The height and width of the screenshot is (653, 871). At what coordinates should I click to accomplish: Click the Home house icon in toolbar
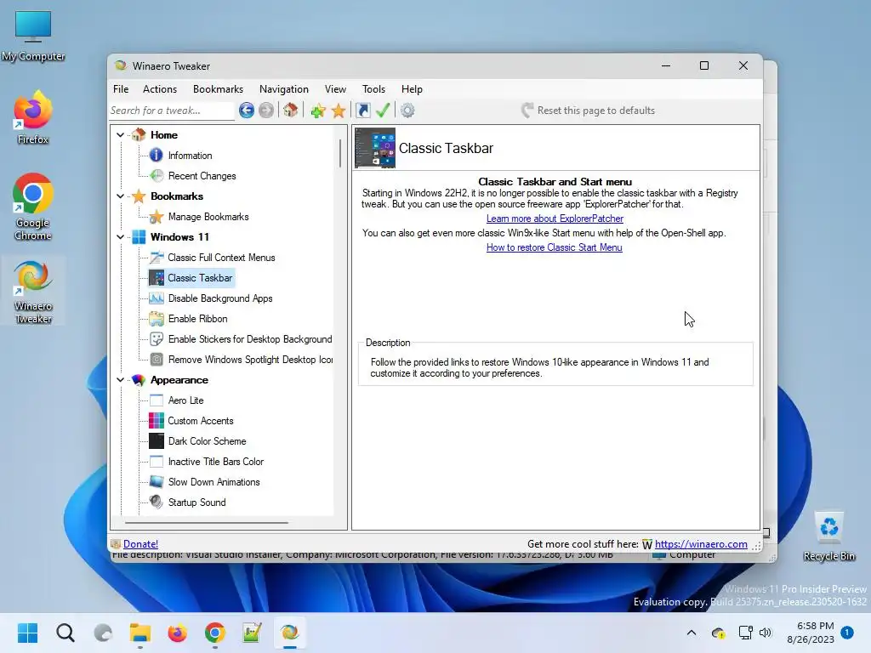[290, 110]
